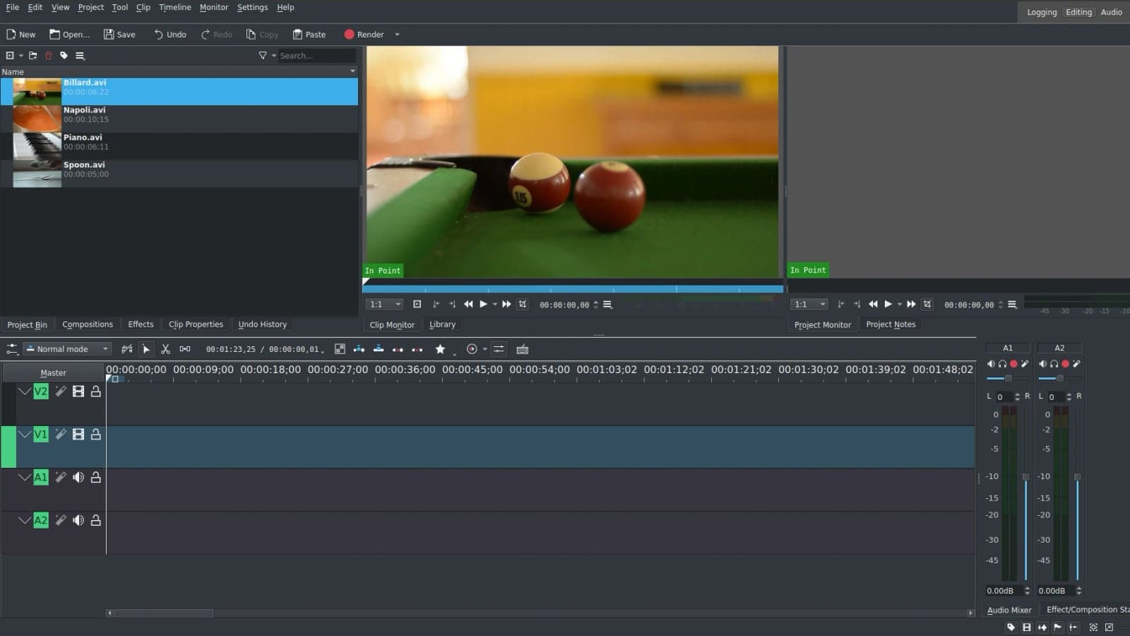Click the crop/zone icon in Clip Monitor

(523, 305)
